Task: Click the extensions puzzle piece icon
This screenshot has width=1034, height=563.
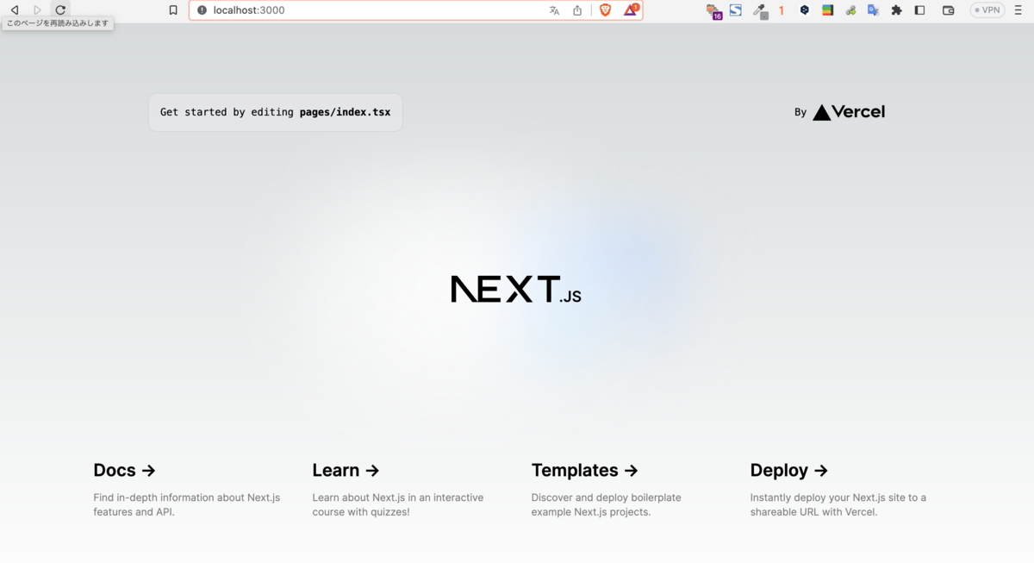Action: pos(895,9)
